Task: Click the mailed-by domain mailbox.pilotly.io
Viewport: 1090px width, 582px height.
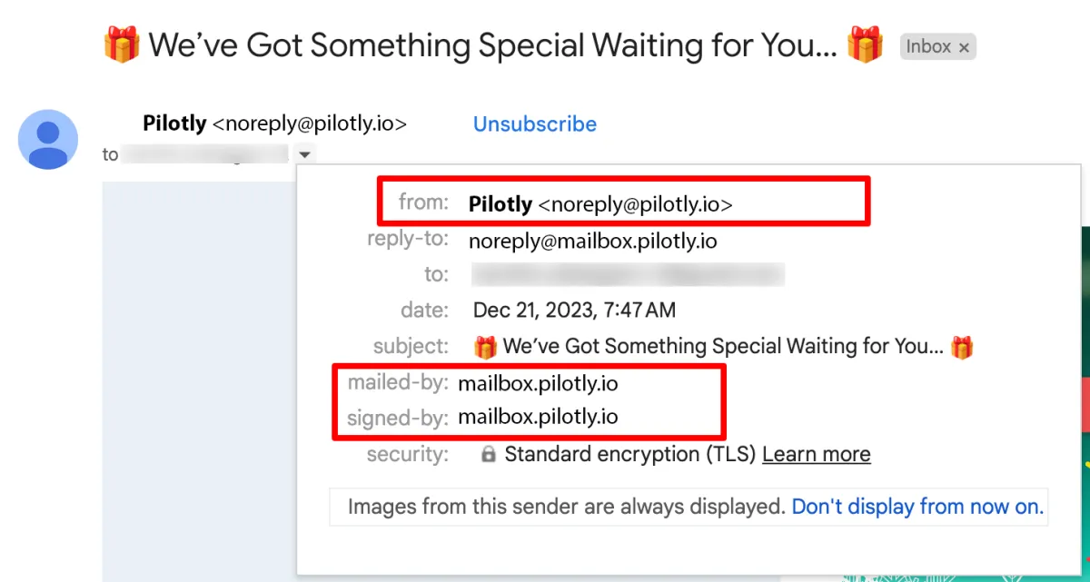Action: pyautogui.click(x=538, y=384)
